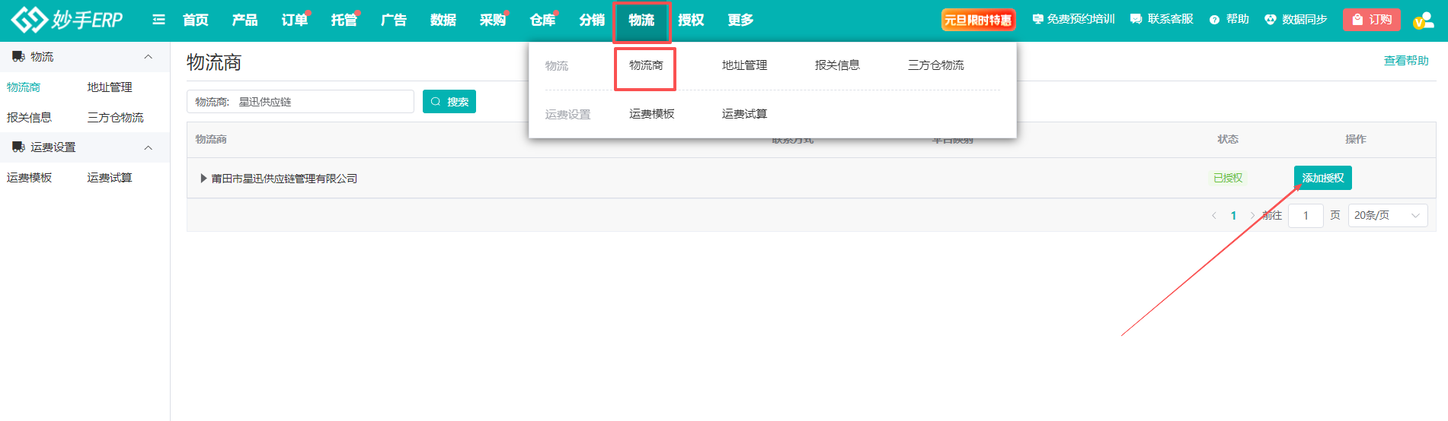
Task: Focus the 物流商 search input field
Action: (300, 102)
